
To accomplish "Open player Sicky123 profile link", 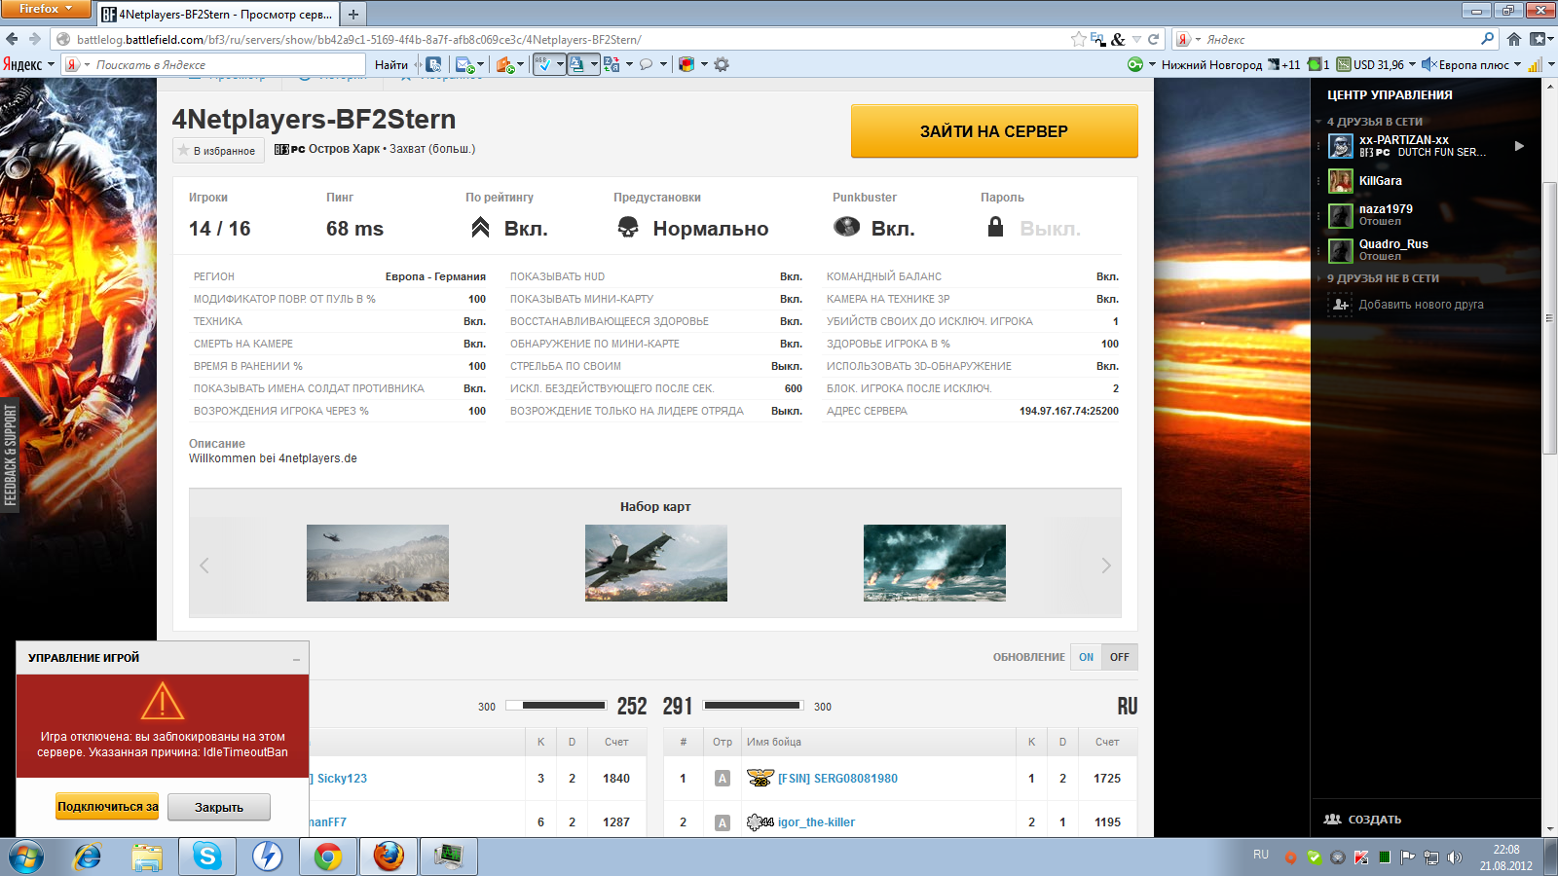I will pos(342,779).
